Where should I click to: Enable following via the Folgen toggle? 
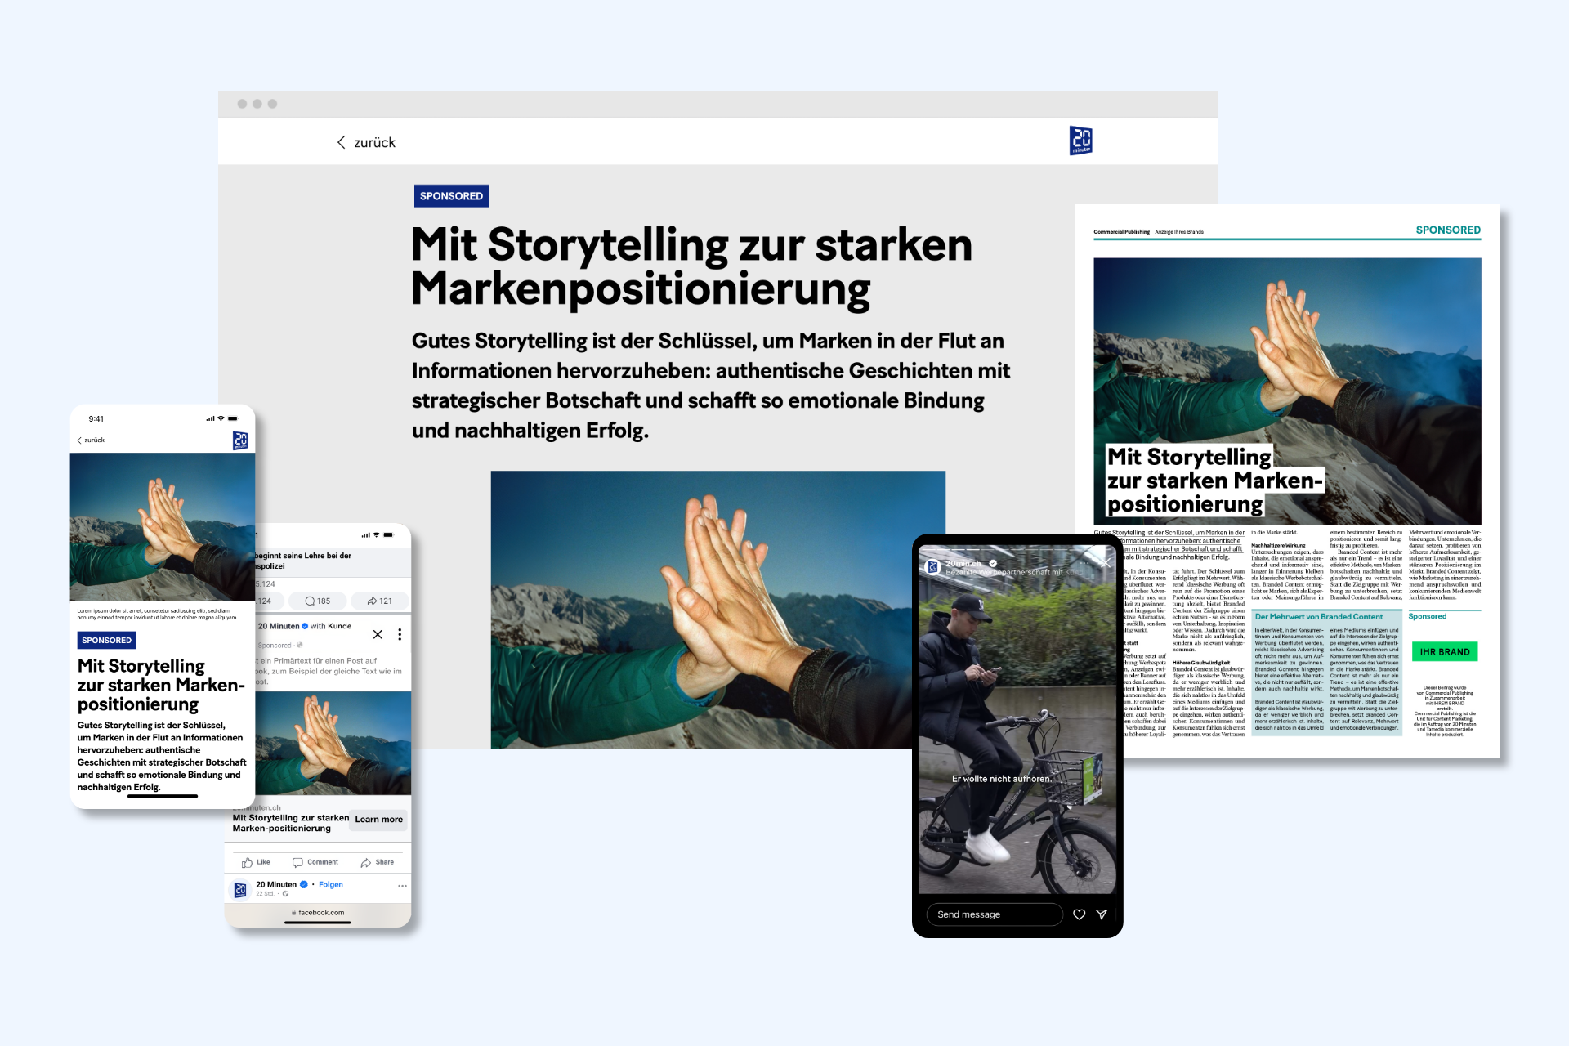(330, 885)
